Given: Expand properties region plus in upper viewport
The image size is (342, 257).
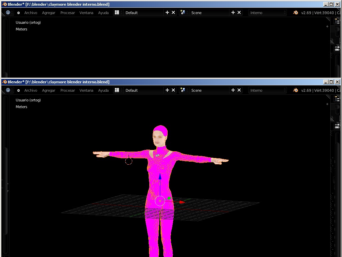Looking at the screenshot, I should tap(327, 26).
